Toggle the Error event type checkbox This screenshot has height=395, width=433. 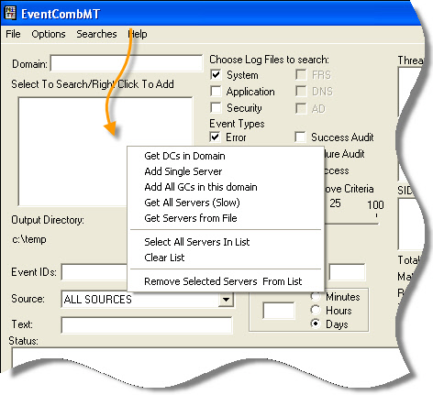click(216, 137)
